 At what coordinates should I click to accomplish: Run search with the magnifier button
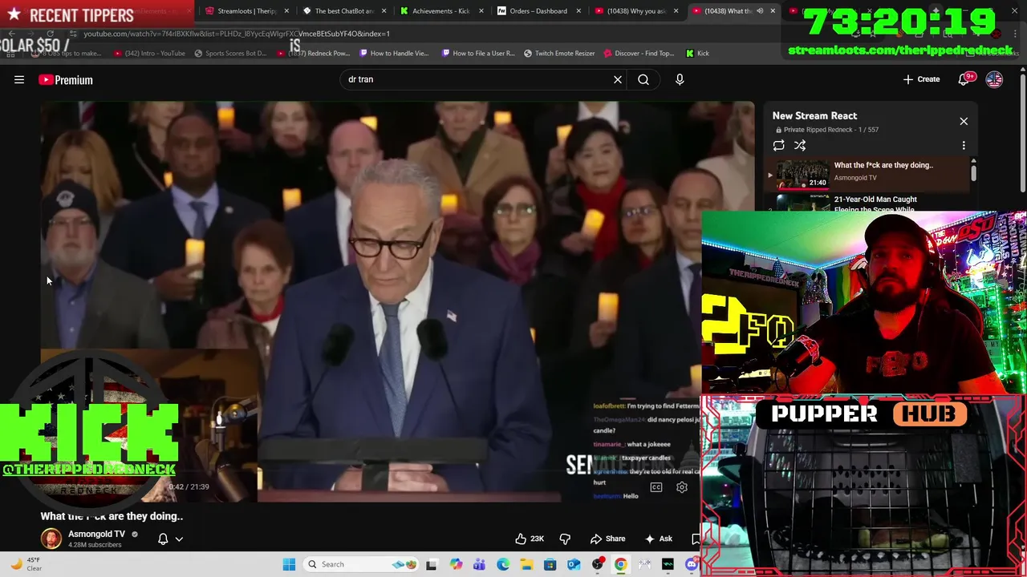click(643, 79)
